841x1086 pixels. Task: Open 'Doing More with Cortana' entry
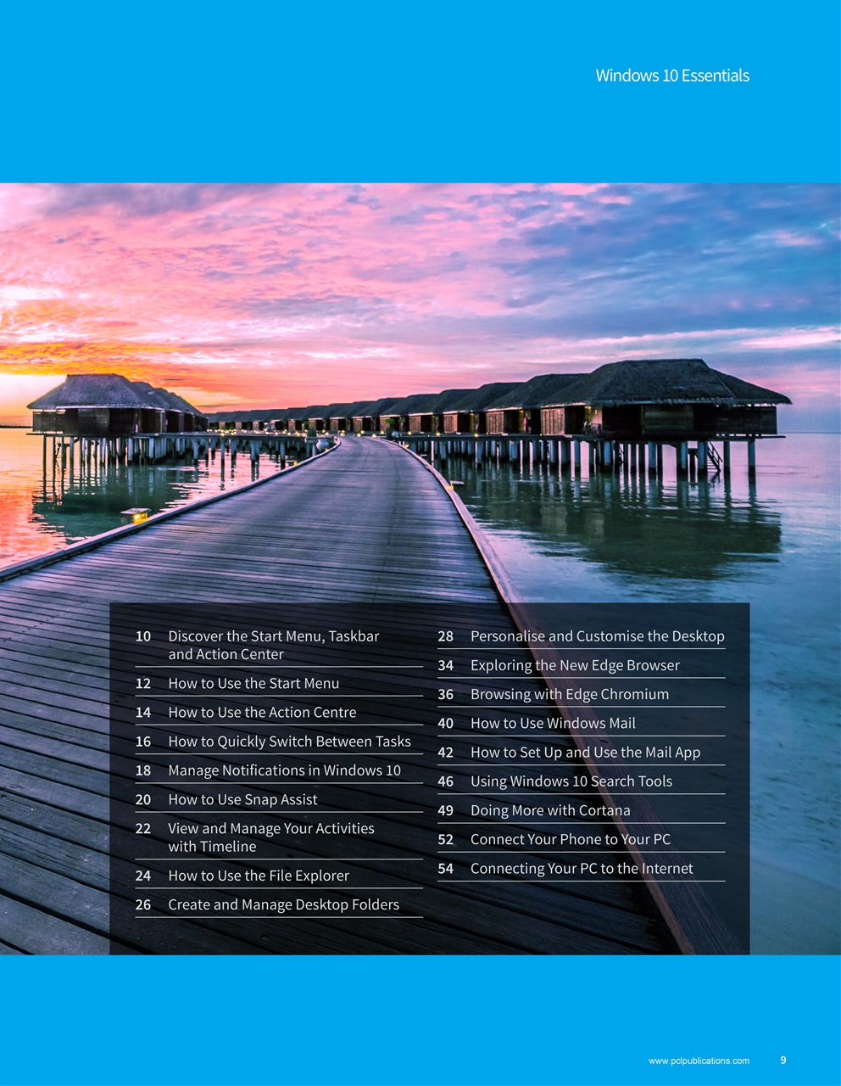[x=550, y=810]
